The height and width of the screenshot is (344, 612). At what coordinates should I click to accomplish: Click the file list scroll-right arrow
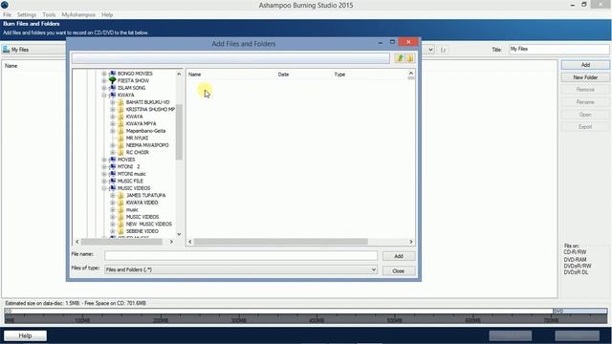point(411,242)
